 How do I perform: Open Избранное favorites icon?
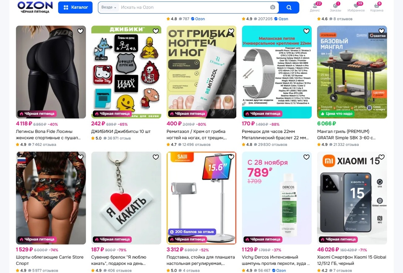[x=356, y=7]
